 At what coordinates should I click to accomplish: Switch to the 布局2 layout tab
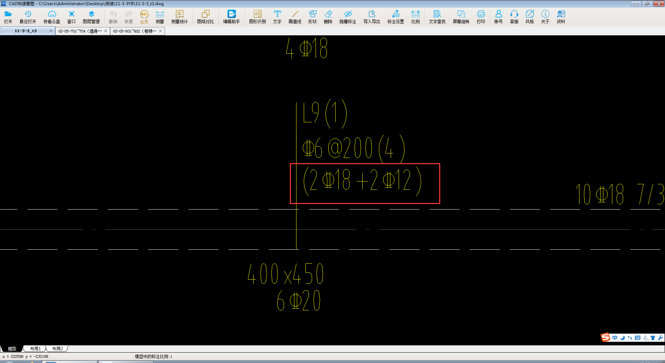(x=57, y=349)
